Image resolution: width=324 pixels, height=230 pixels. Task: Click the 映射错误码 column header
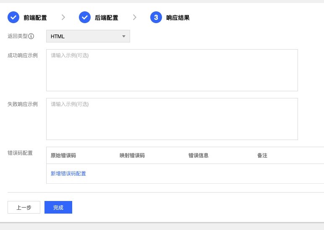(132, 156)
